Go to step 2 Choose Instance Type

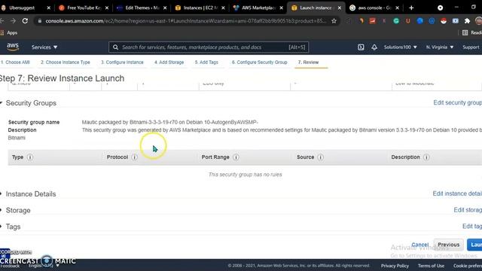pyautogui.click(x=66, y=62)
